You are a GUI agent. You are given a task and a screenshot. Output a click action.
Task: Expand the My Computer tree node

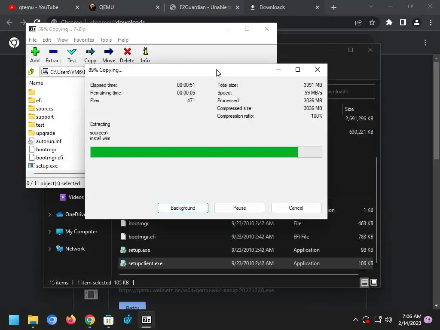(x=50, y=232)
